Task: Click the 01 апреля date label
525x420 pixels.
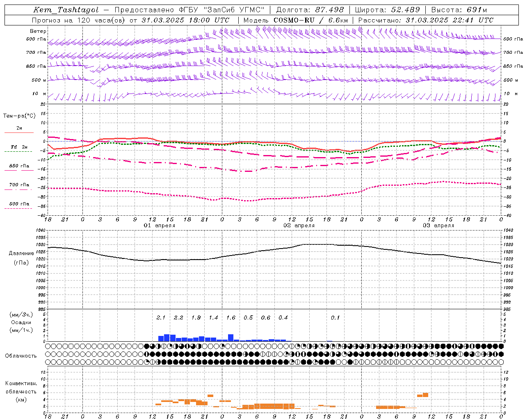Action: [x=159, y=226]
